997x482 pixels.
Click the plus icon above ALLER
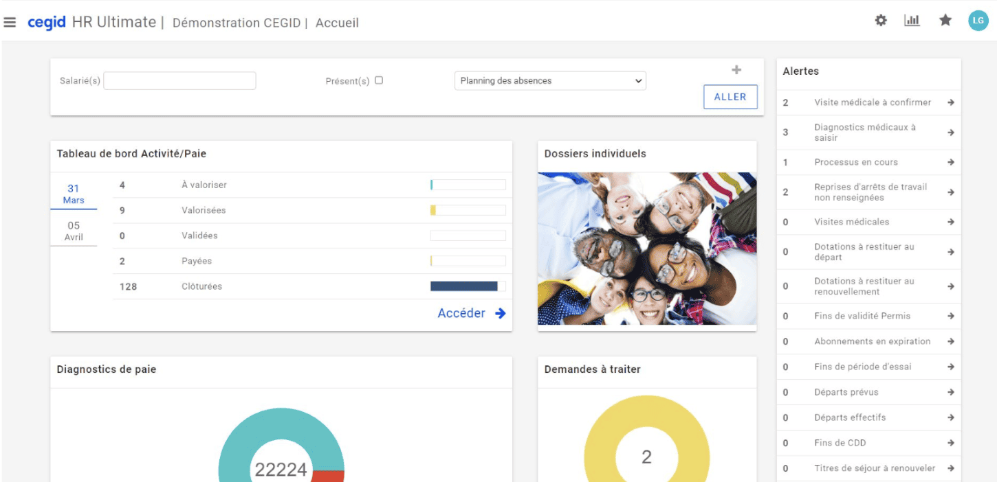pyautogui.click(x=736, y=70)
